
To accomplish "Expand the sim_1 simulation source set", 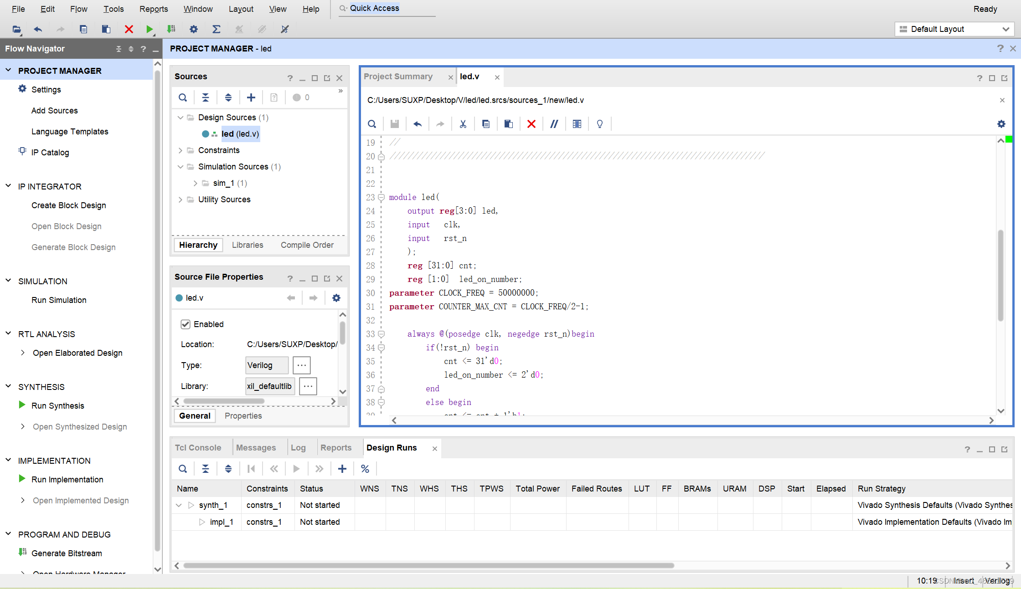I will 196,183.
